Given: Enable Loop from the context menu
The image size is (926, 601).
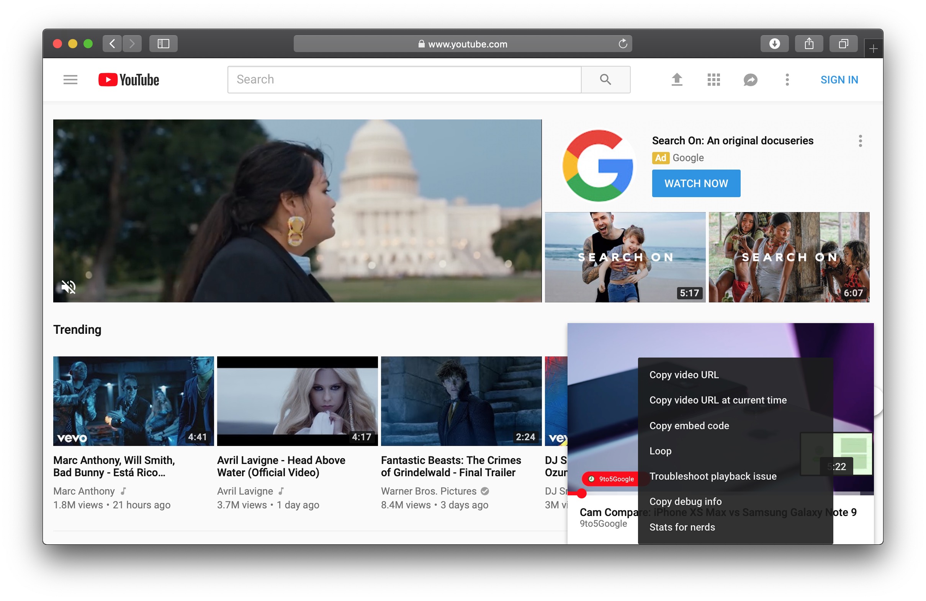Looking at the screenshot, I should tap(660, 451).
